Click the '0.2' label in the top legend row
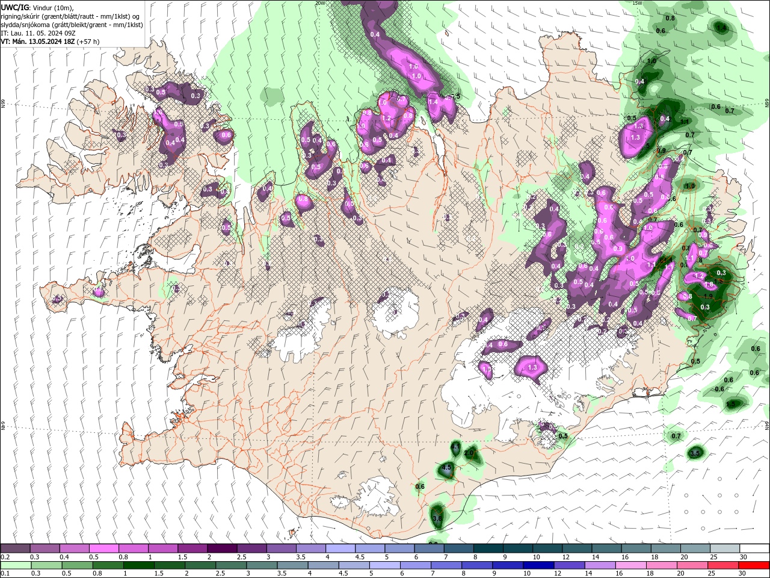770x578 pixels. point(5,557)
